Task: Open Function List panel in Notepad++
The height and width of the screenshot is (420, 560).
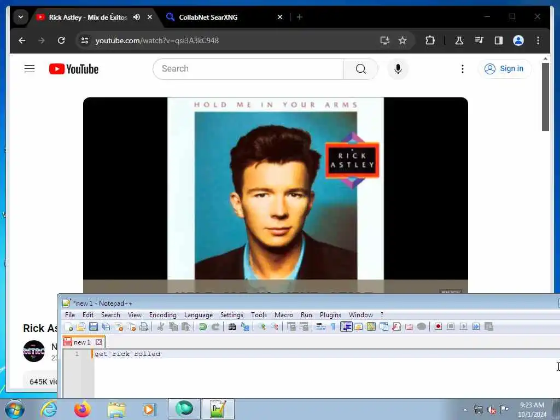Action: (x=396, y=327)
